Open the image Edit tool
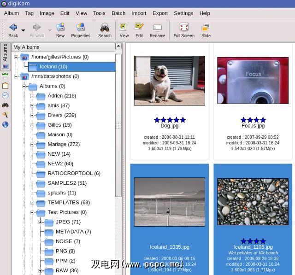Viewport: 295px width, 275px height. click(139, 28)
